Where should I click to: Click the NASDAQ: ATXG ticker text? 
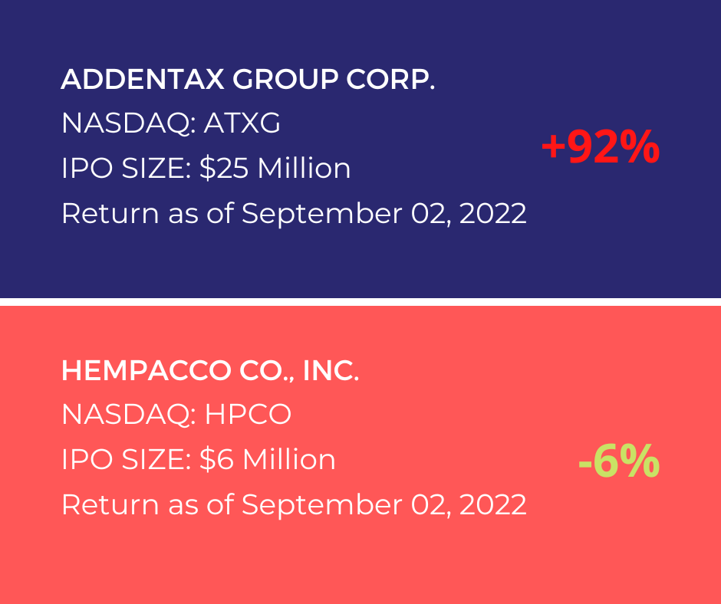tap(170, 123)
